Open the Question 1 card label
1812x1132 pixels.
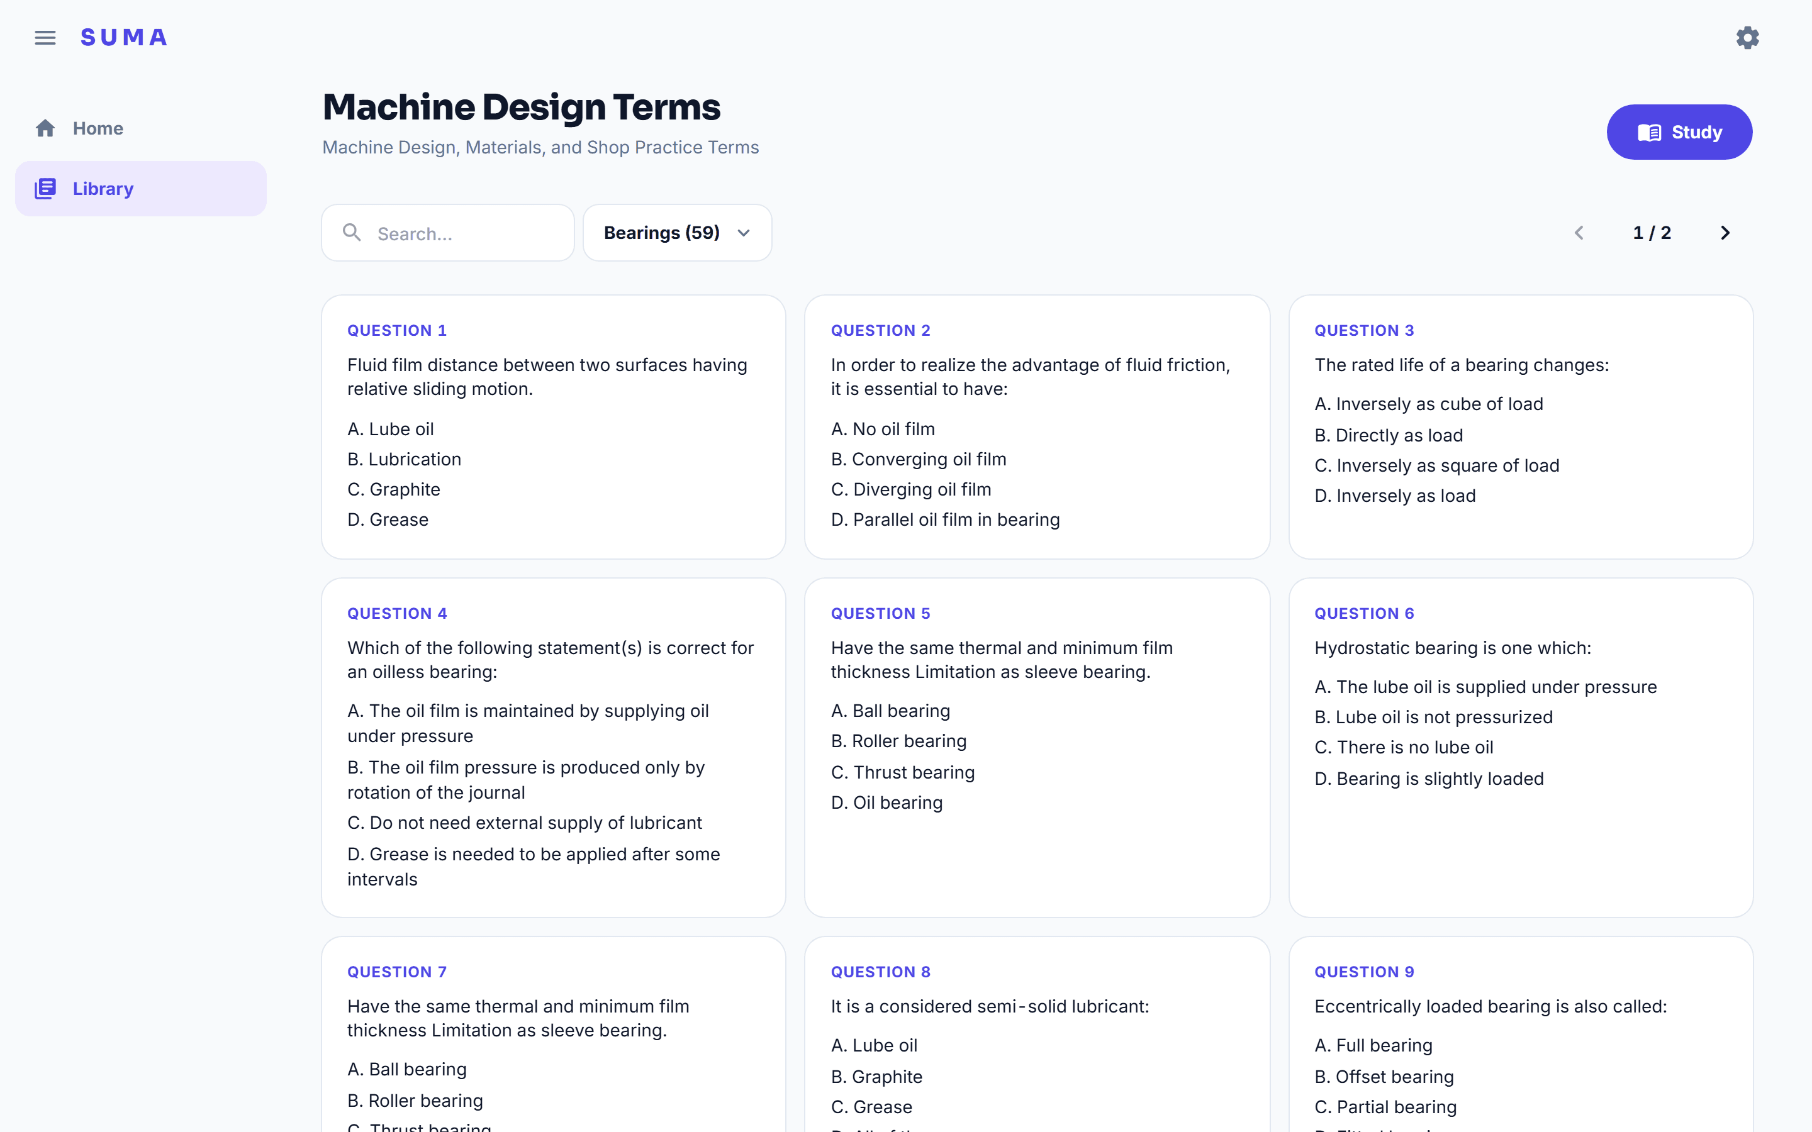pyautogui.click(x=397, y=330)
